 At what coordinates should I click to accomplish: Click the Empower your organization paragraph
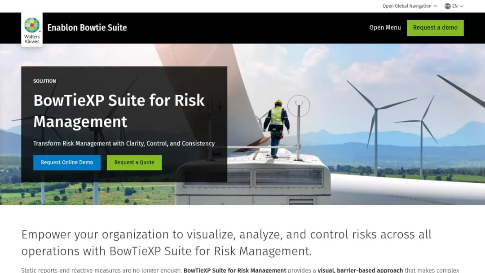click(x=226, y=243)
